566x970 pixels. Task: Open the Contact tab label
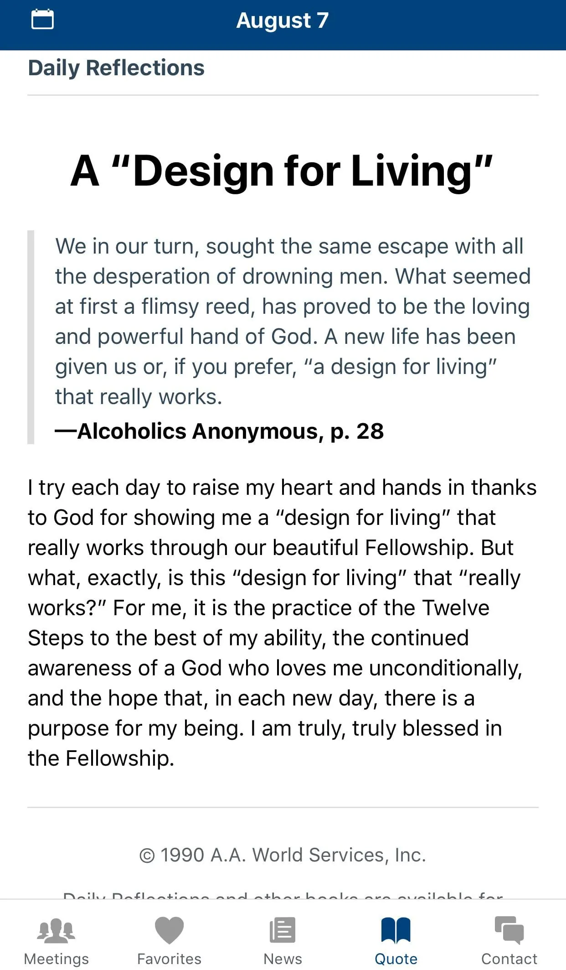point(509,959)
